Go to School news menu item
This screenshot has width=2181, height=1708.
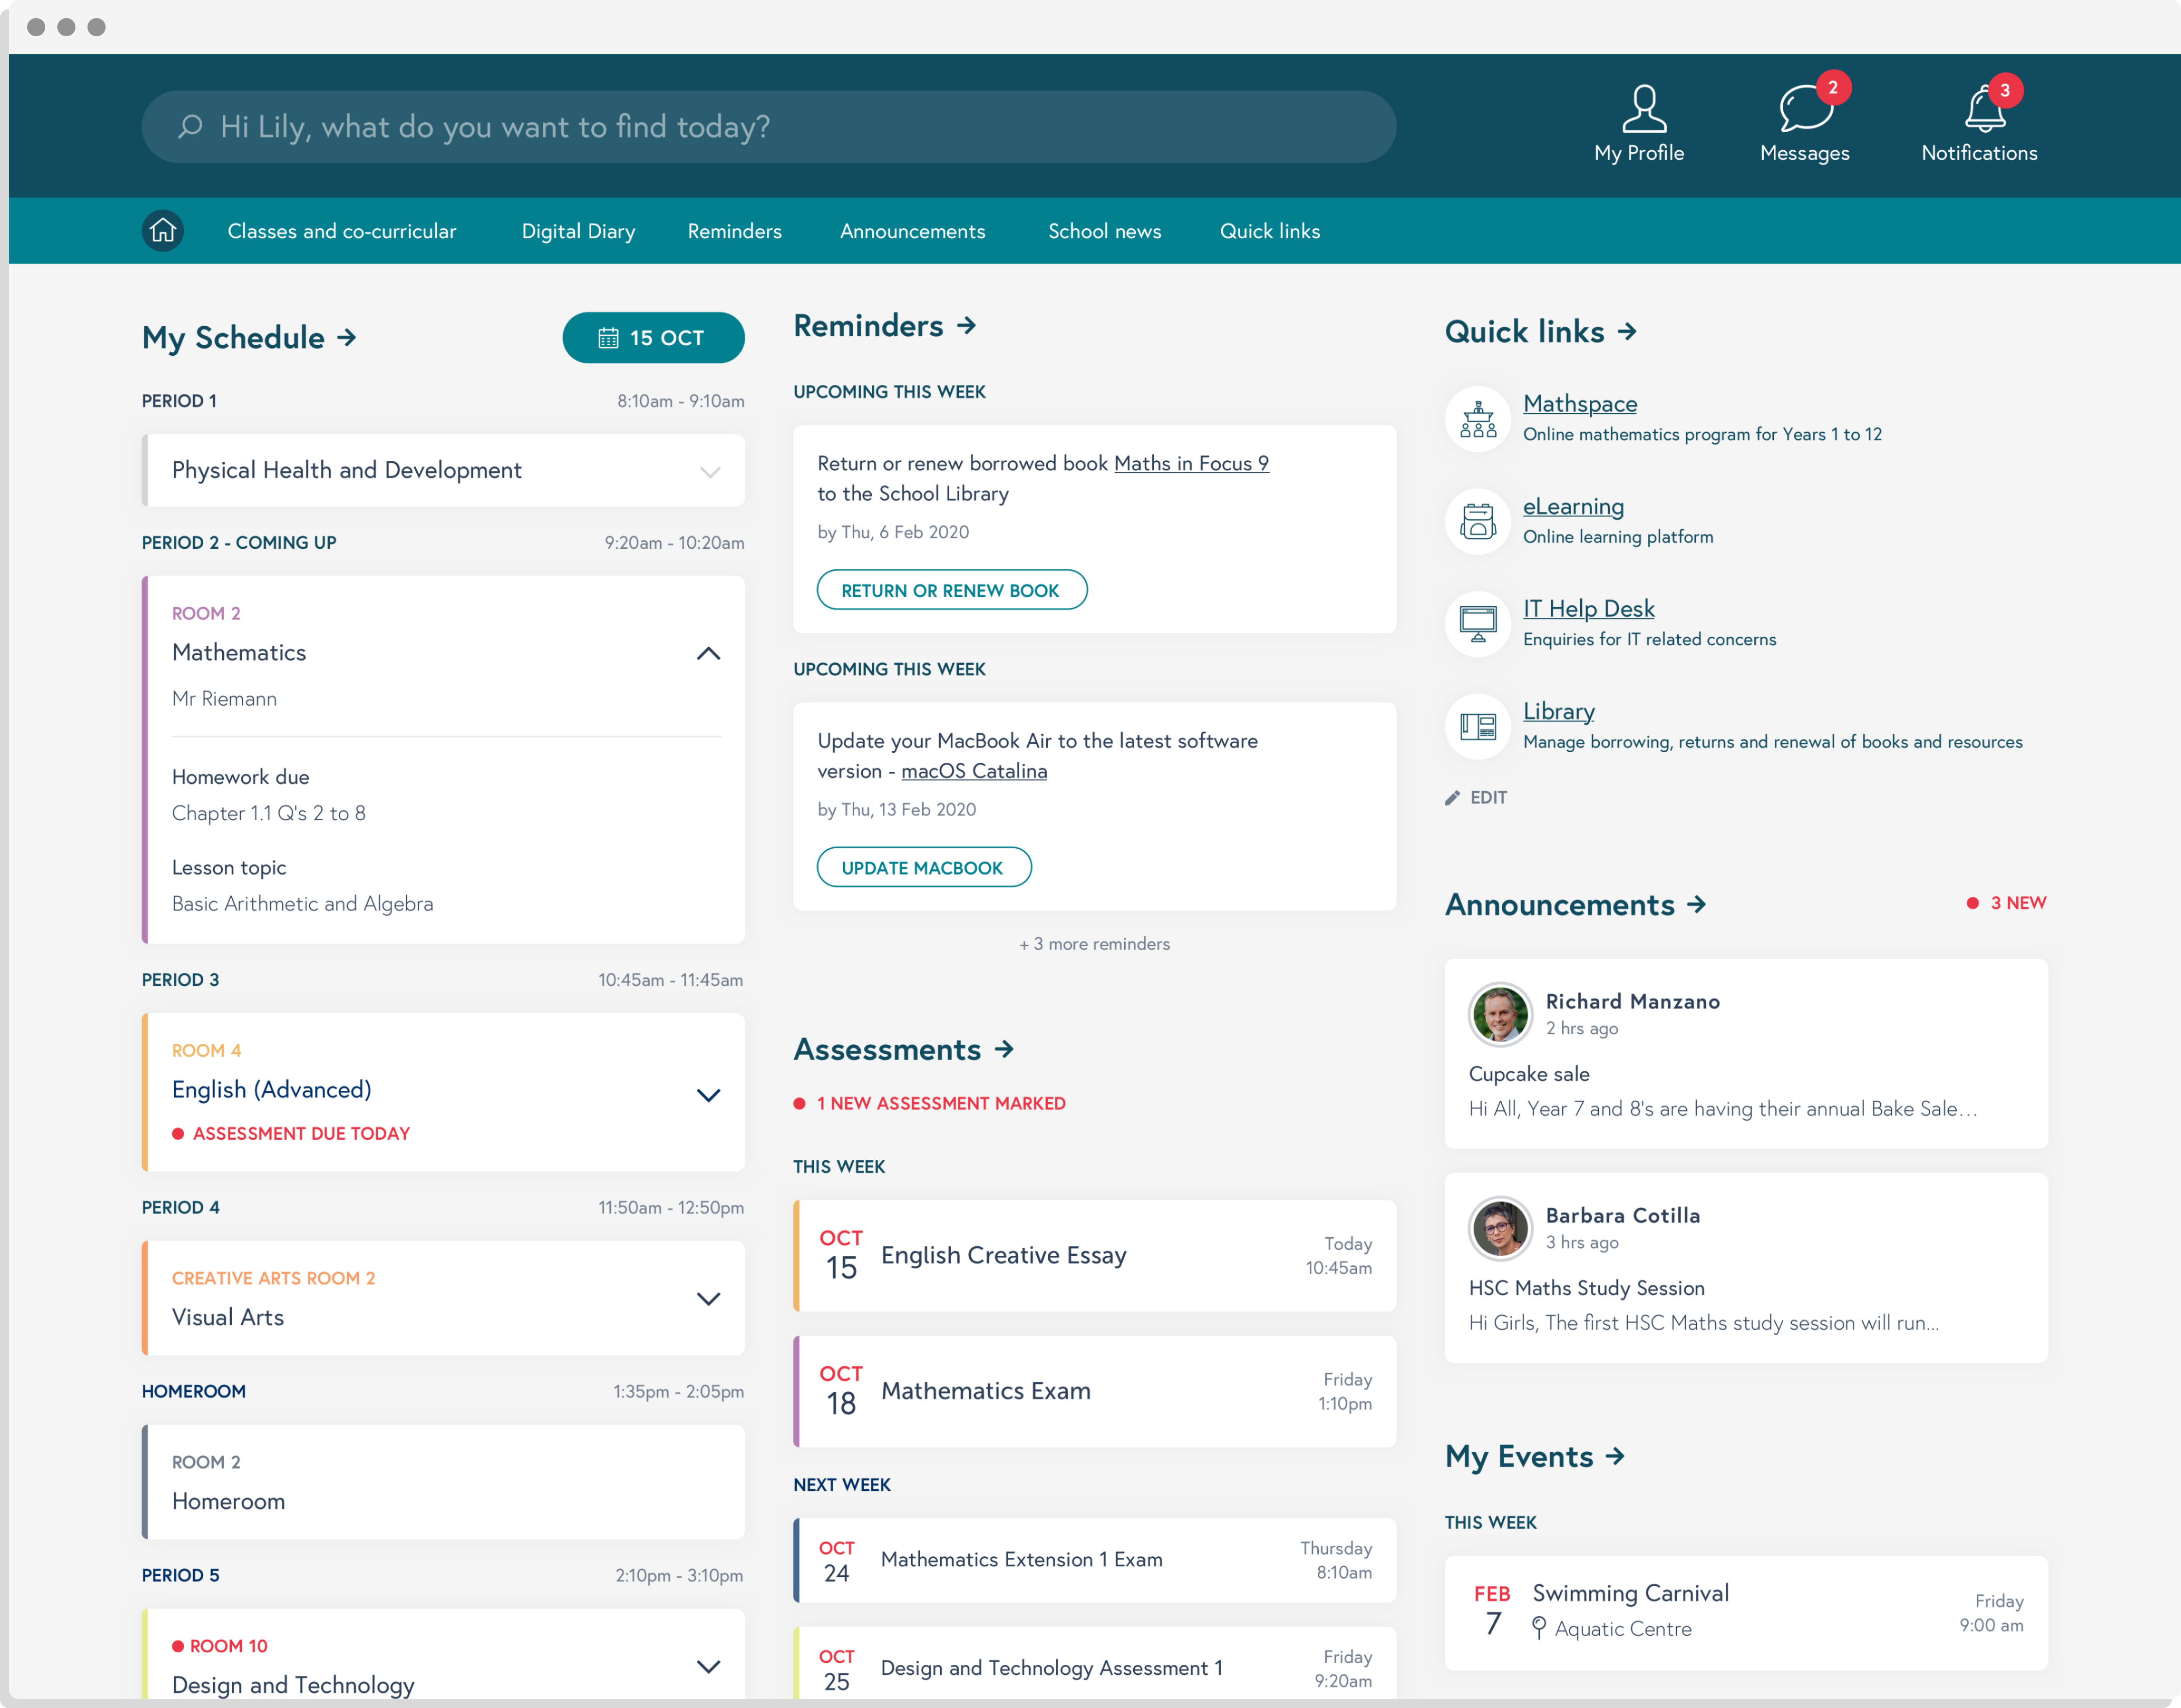pos(1104,232)
